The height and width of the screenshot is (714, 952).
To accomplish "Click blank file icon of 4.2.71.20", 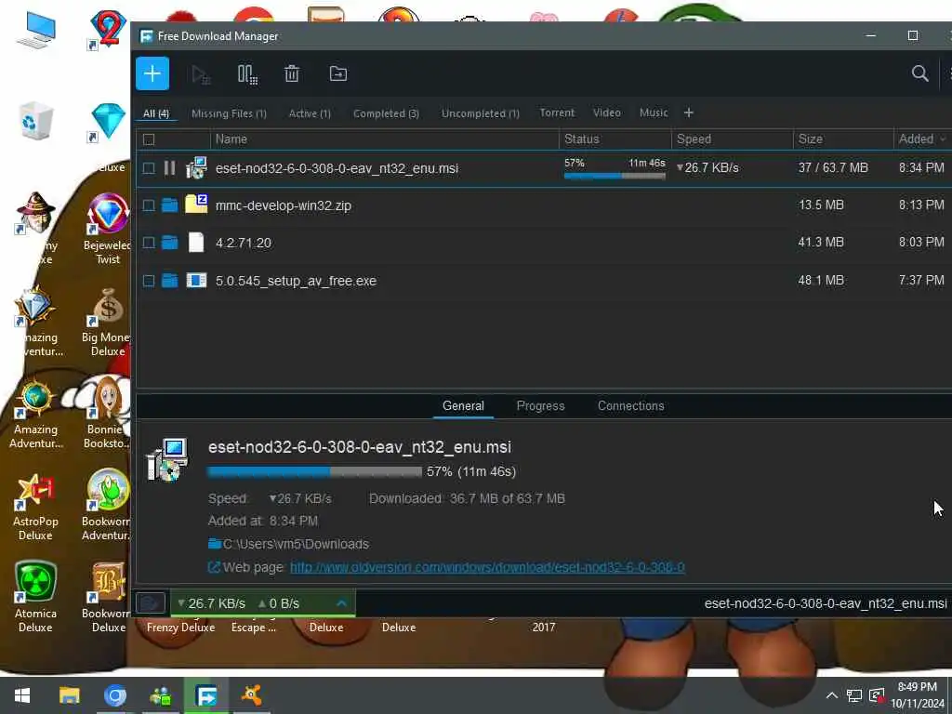I will (x=196, y=243).
